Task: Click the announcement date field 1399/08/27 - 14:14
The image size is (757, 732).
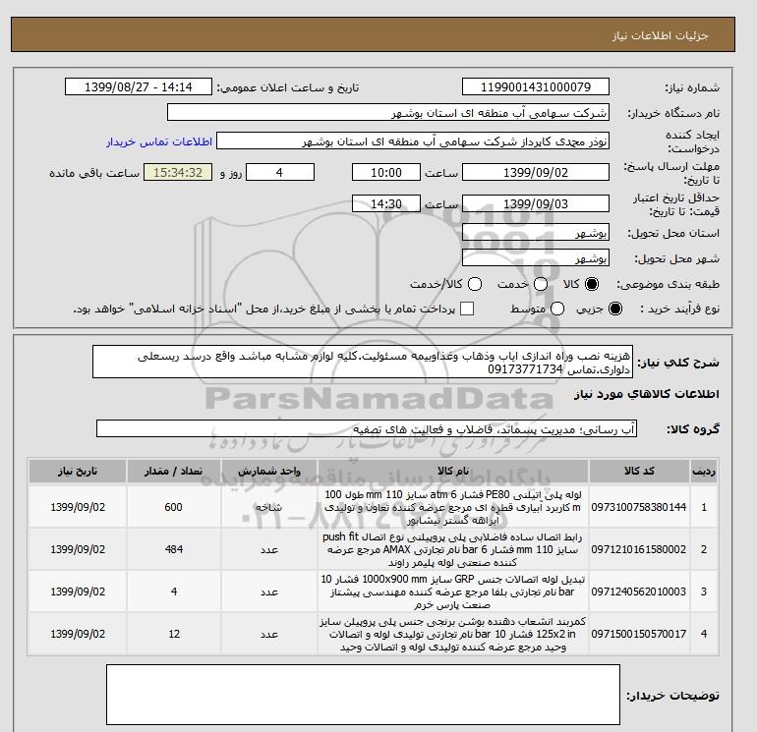Action: tap(139, 86)
